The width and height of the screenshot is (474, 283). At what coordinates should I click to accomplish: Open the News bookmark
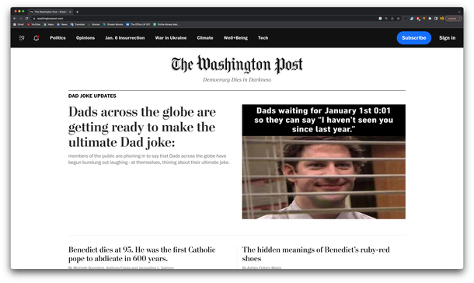click(x=62, y=25)
